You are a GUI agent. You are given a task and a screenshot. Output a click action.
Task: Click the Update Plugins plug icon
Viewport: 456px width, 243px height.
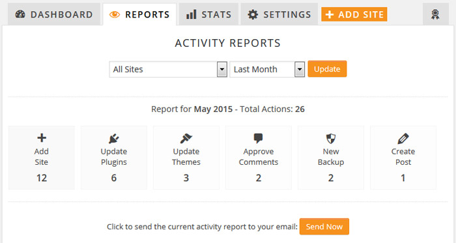pyautogui.click(x=114, y=139)
